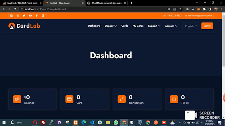
Task: Click the Balance money icon
Action: tap(17, 99)
